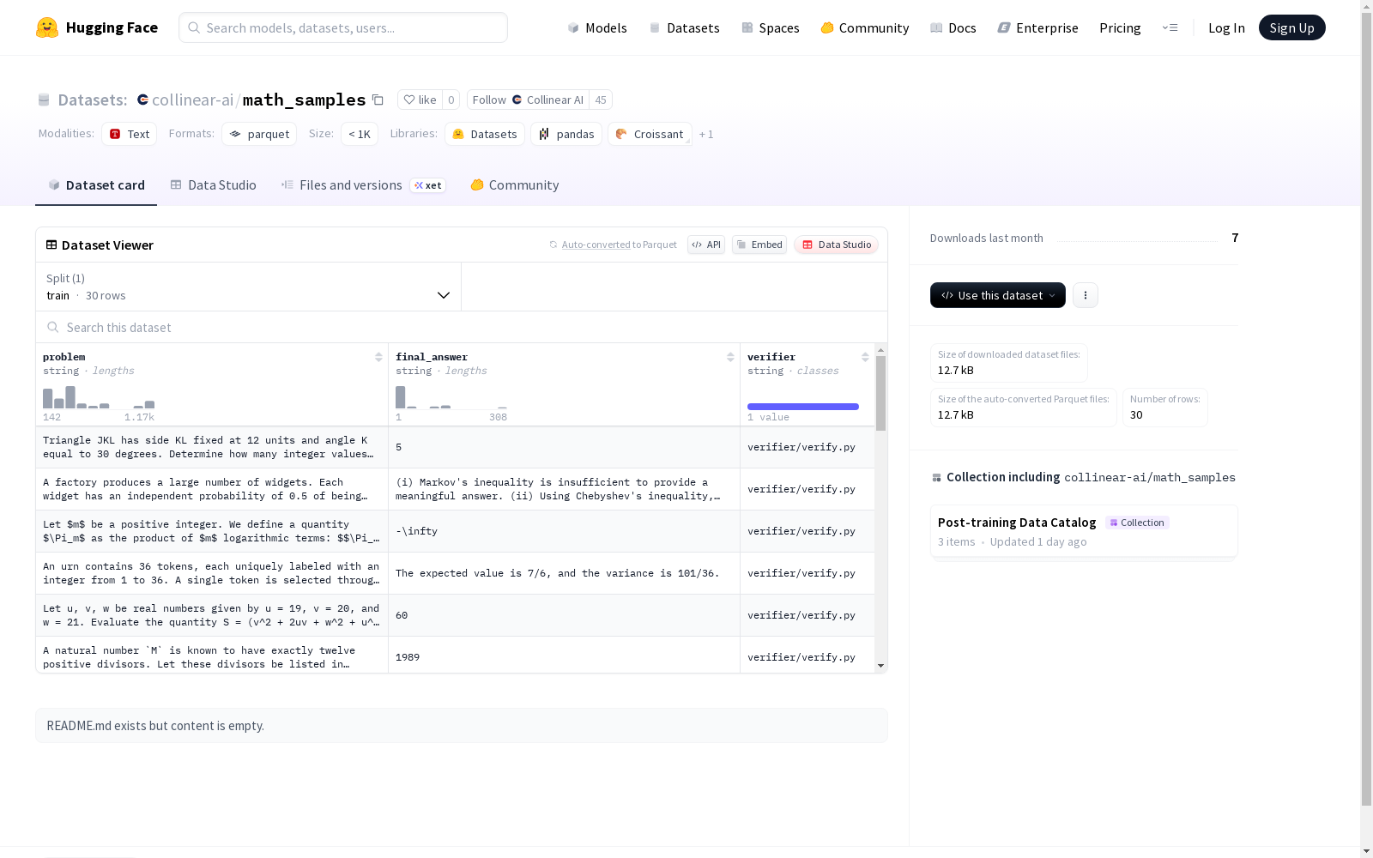Image resolution: width=1373 pixels, height=858 pixels.
Task: Open the Data Studio tab
Action: pyautogui.click(x=213, y=185)
